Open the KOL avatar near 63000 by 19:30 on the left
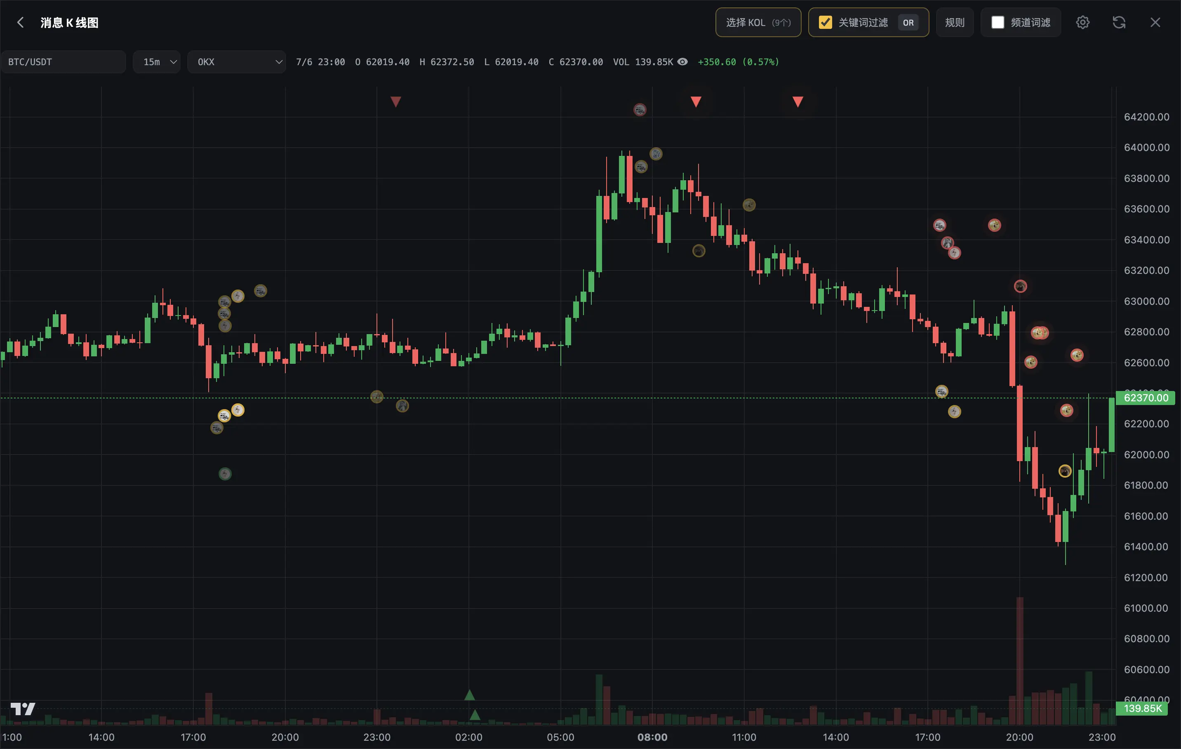Image resolution: width=1181 pixels, height=749 pixels. 261,291
